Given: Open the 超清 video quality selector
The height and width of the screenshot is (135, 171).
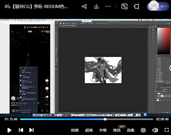Looking at the screenshot, I should (89, 130).
